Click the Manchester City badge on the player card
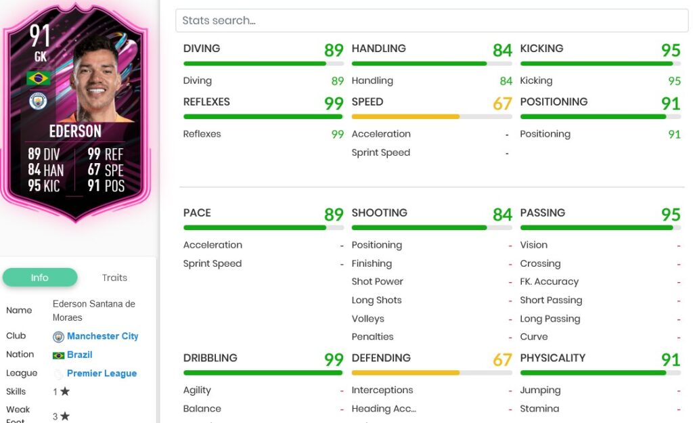This screenshot has width=693, height=423. point(37,99)
